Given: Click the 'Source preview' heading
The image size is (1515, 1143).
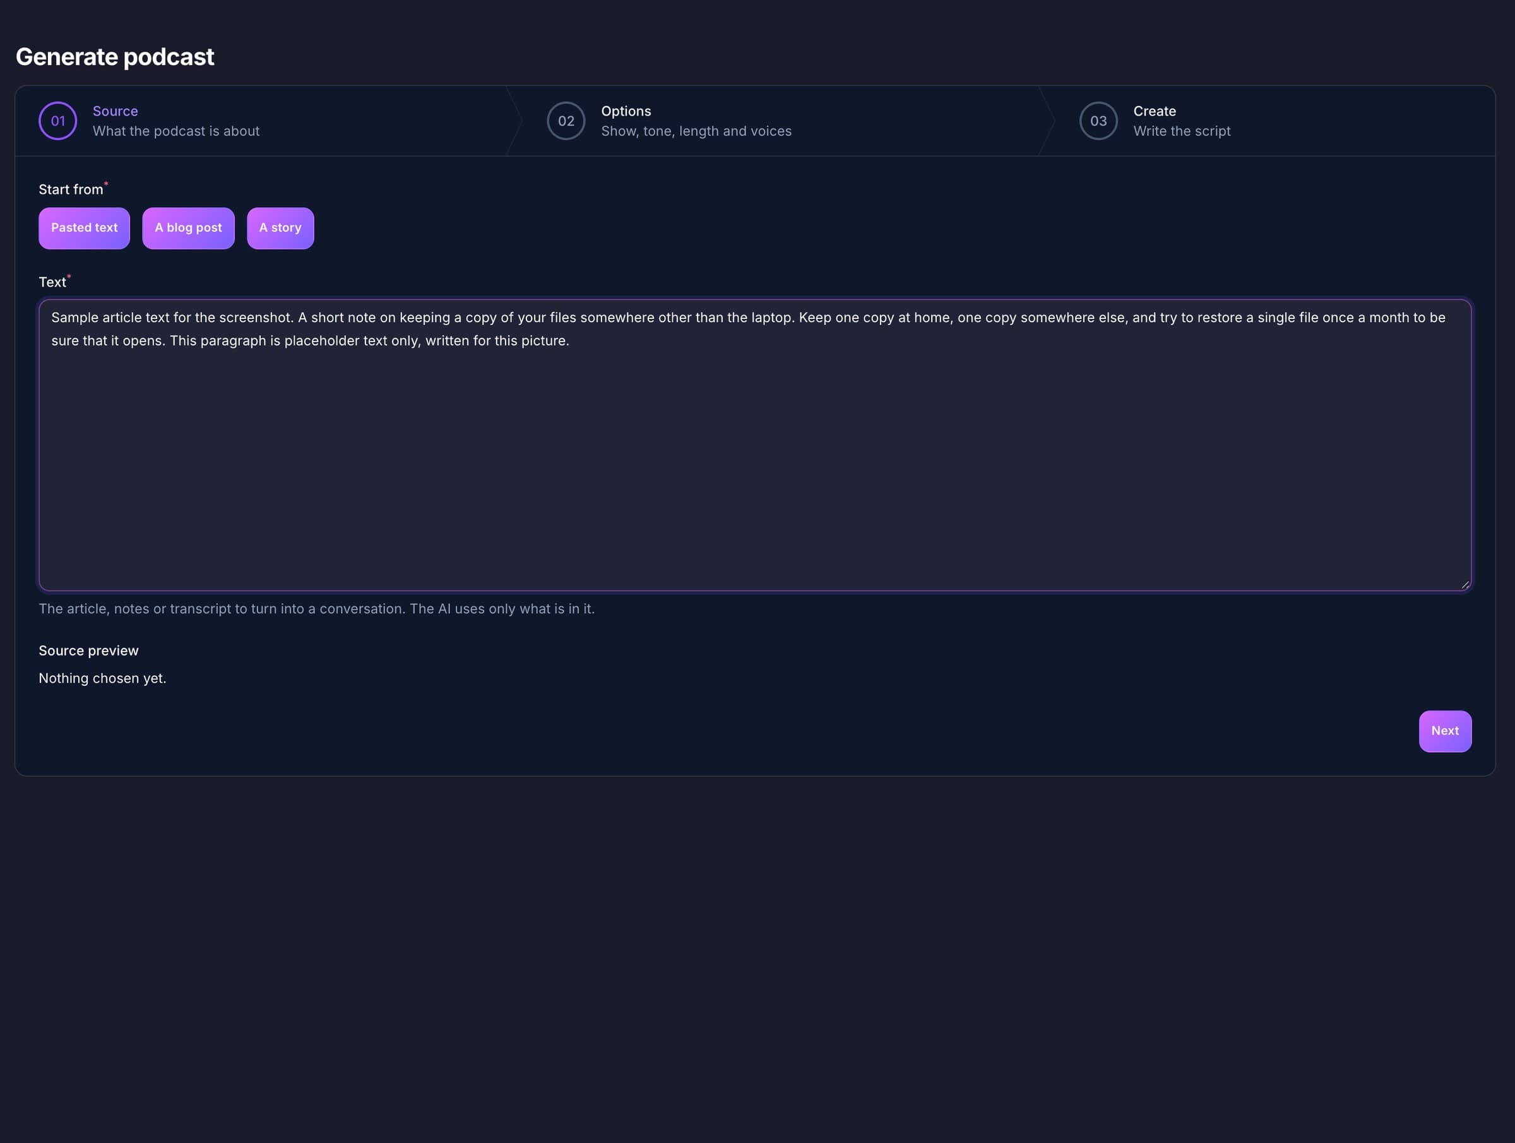Looking at the screenshot, I should pyautogui.click(x=88, y=651).
